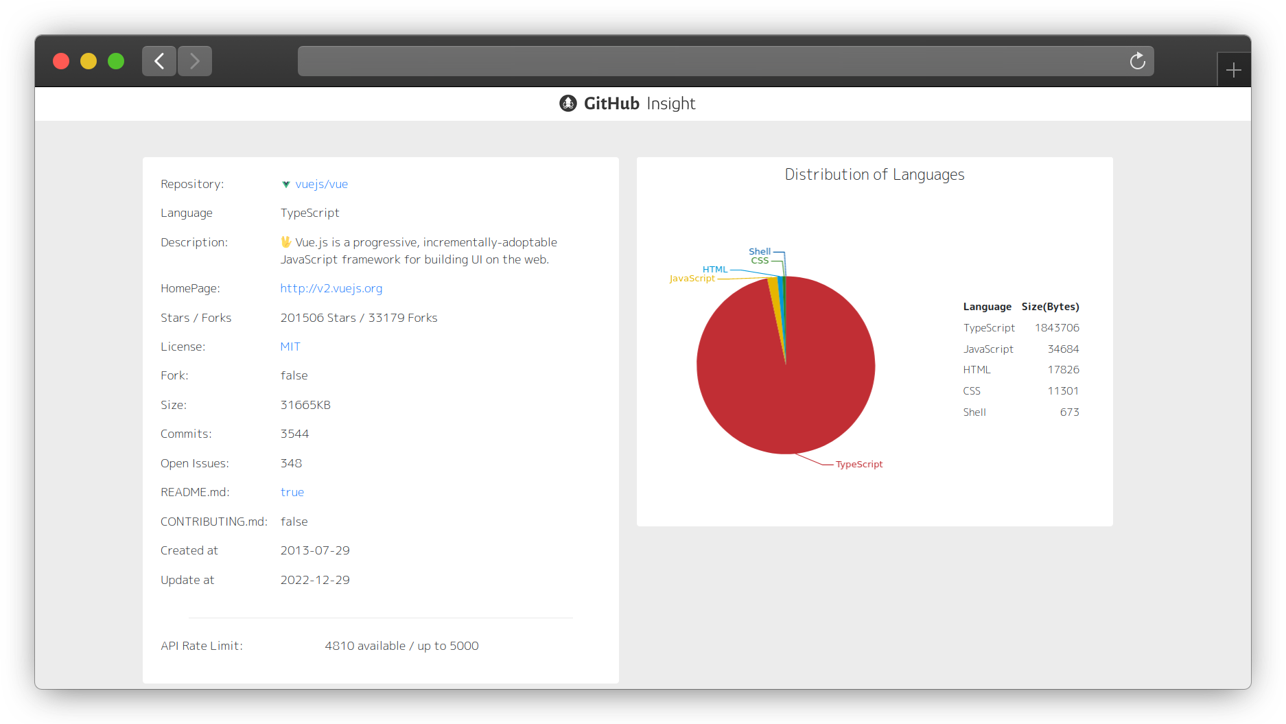Open the vuejs/vue repository link
The width and height of the screenshot is (1286, 724).
[x=321, y=184]
